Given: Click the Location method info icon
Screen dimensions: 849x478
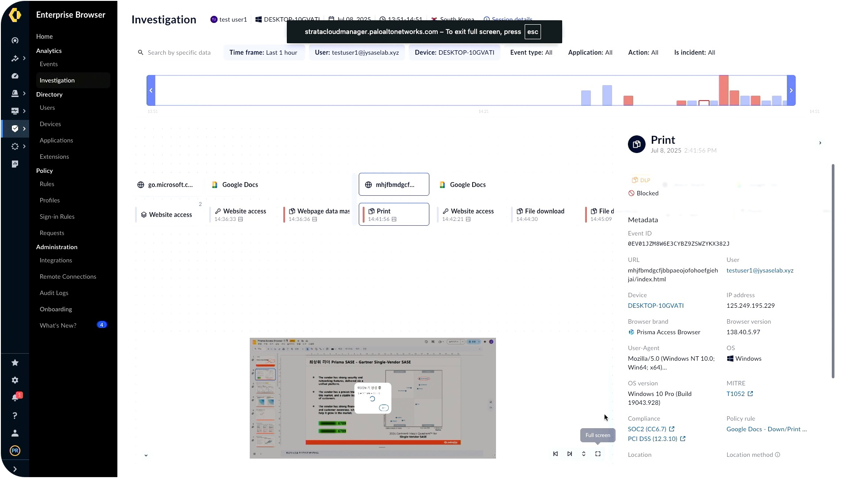Looking at the screenshot, I should tap(778, 455).
